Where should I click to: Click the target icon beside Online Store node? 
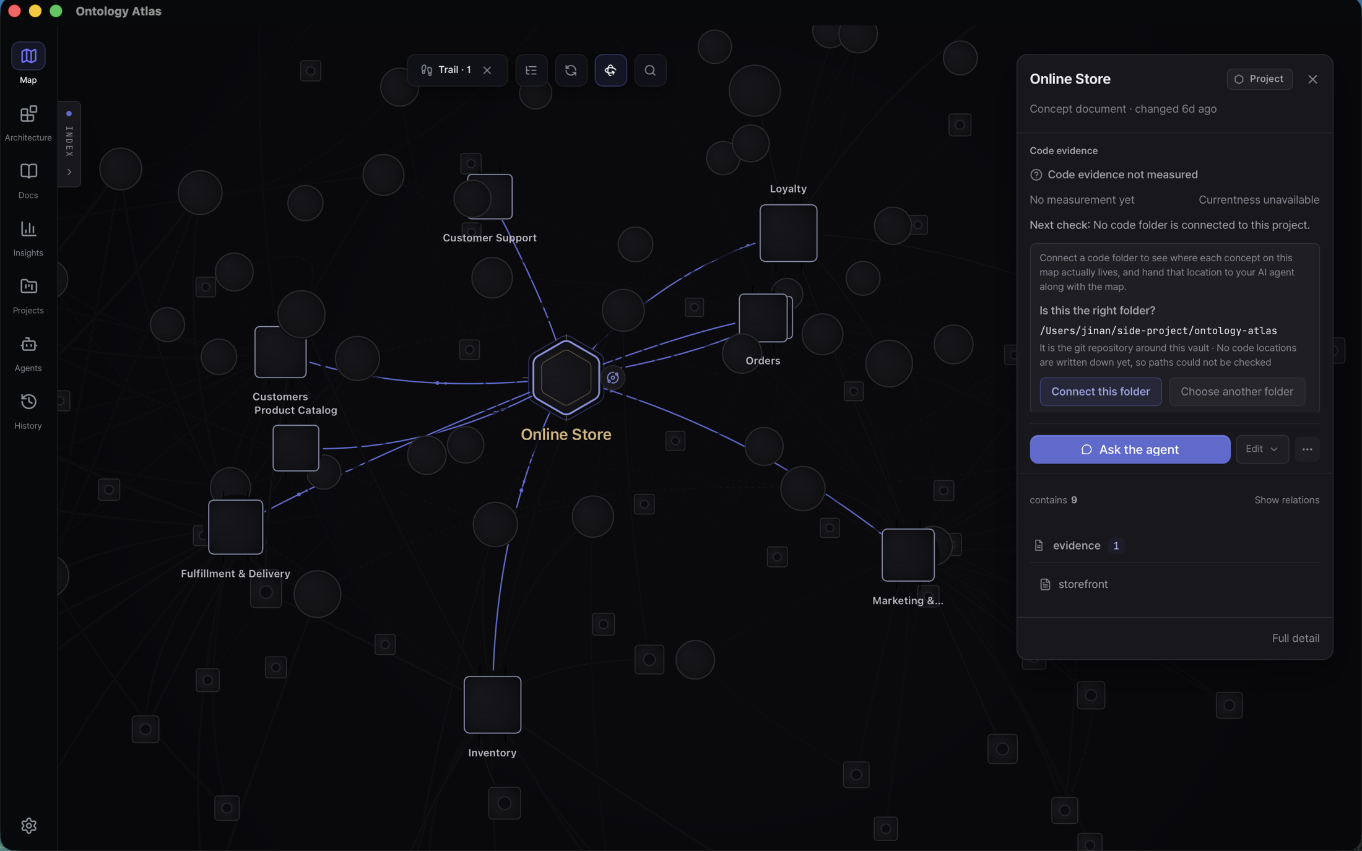click(x=613, y=378)
